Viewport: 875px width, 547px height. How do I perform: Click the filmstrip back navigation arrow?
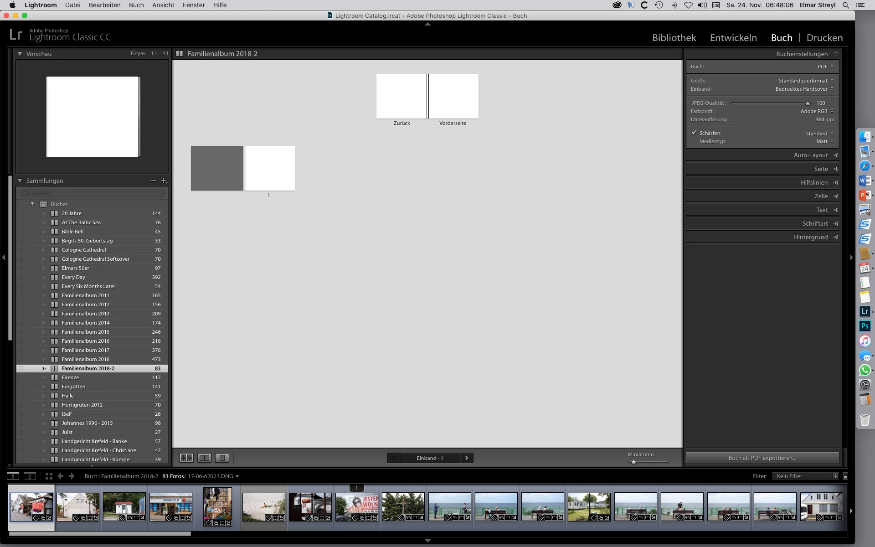61,476
